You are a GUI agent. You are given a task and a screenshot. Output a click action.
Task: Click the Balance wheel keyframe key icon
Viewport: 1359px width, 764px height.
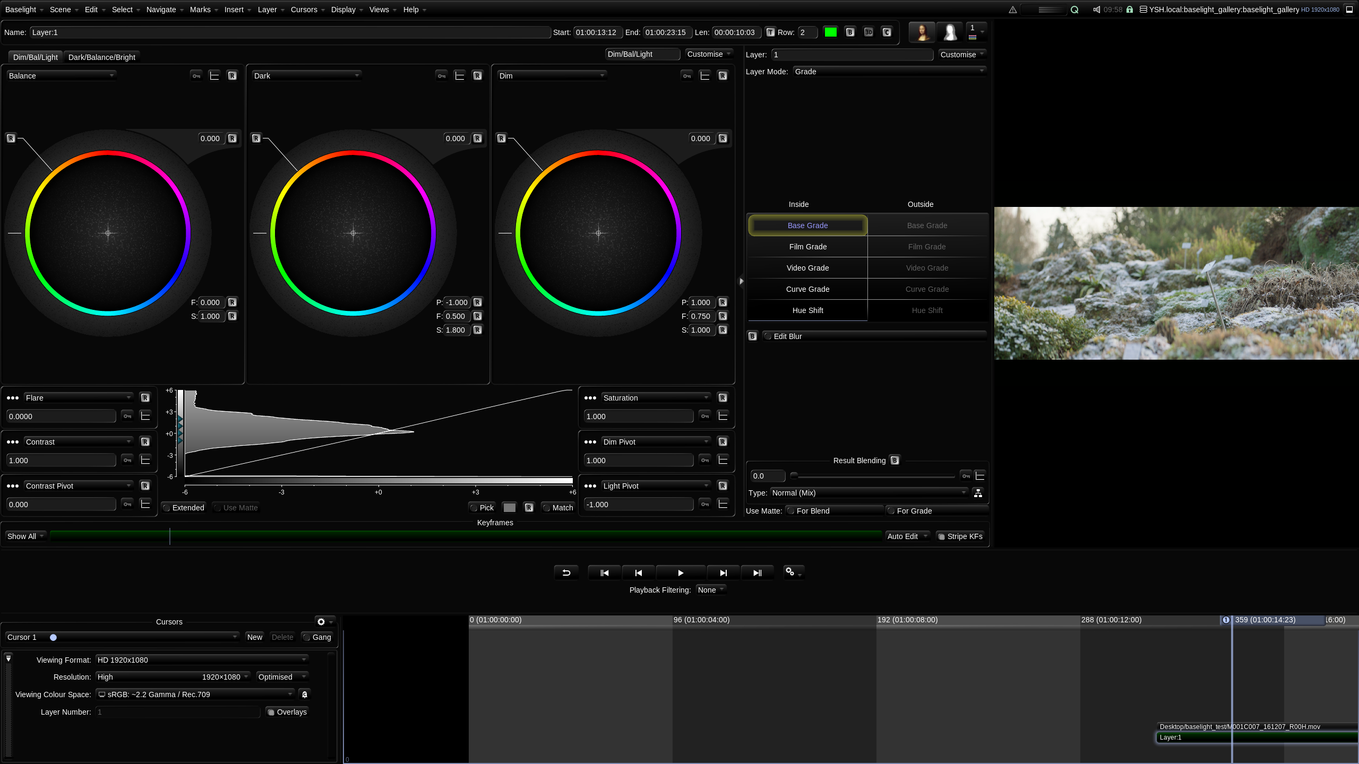coord(196,76)
